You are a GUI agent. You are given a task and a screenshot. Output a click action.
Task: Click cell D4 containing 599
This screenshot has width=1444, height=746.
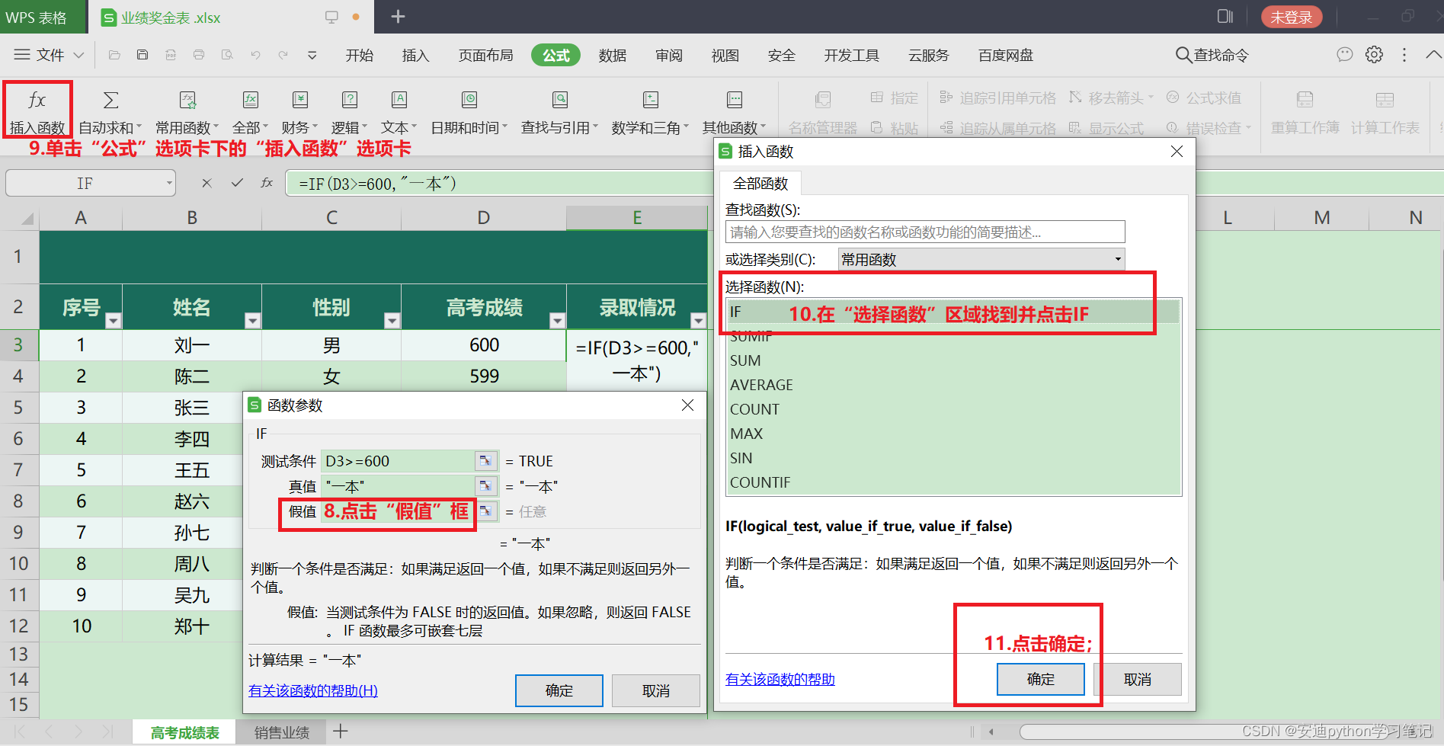[484, 376]
